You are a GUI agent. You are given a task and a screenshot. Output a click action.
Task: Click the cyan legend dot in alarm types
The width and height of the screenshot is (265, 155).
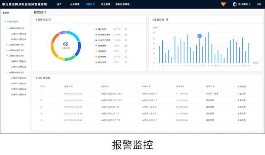pyautogui.click(x=96, y=35)
